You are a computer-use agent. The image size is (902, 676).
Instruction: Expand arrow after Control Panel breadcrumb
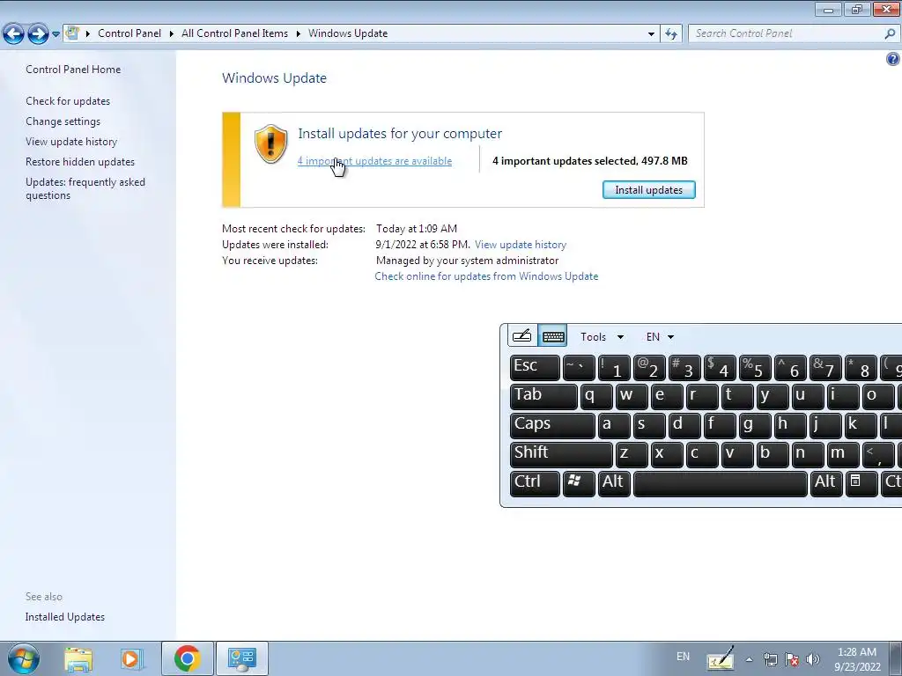[172, 33]
